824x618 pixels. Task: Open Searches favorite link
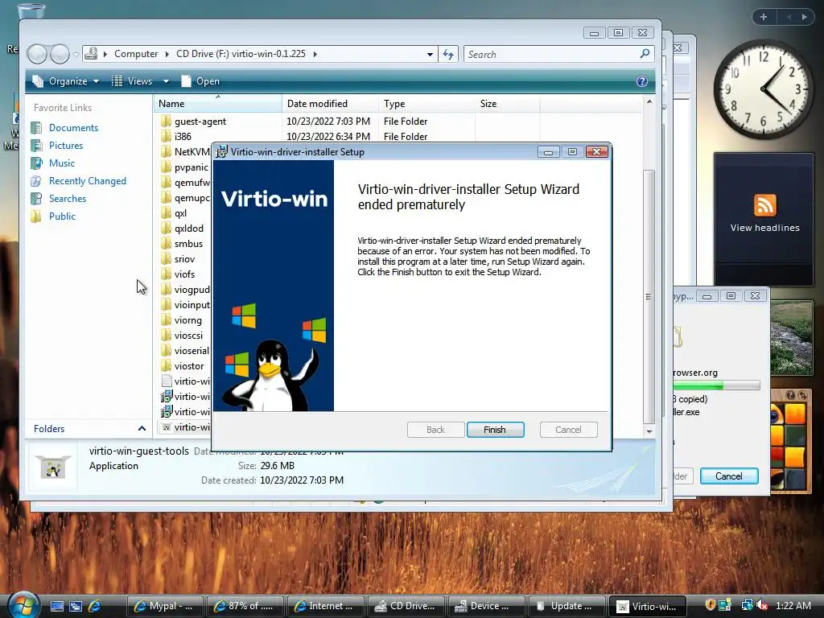click(68, 199)
